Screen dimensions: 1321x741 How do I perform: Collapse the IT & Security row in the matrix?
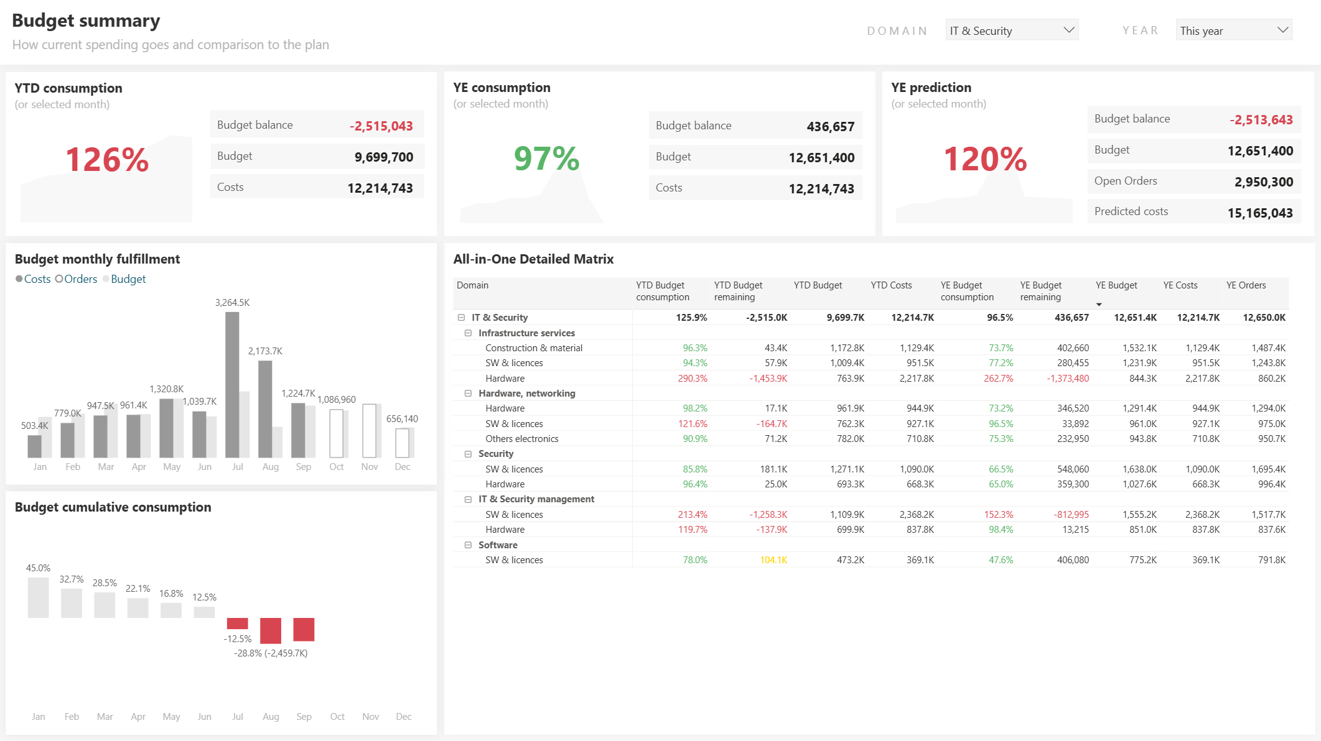point(461,317)
